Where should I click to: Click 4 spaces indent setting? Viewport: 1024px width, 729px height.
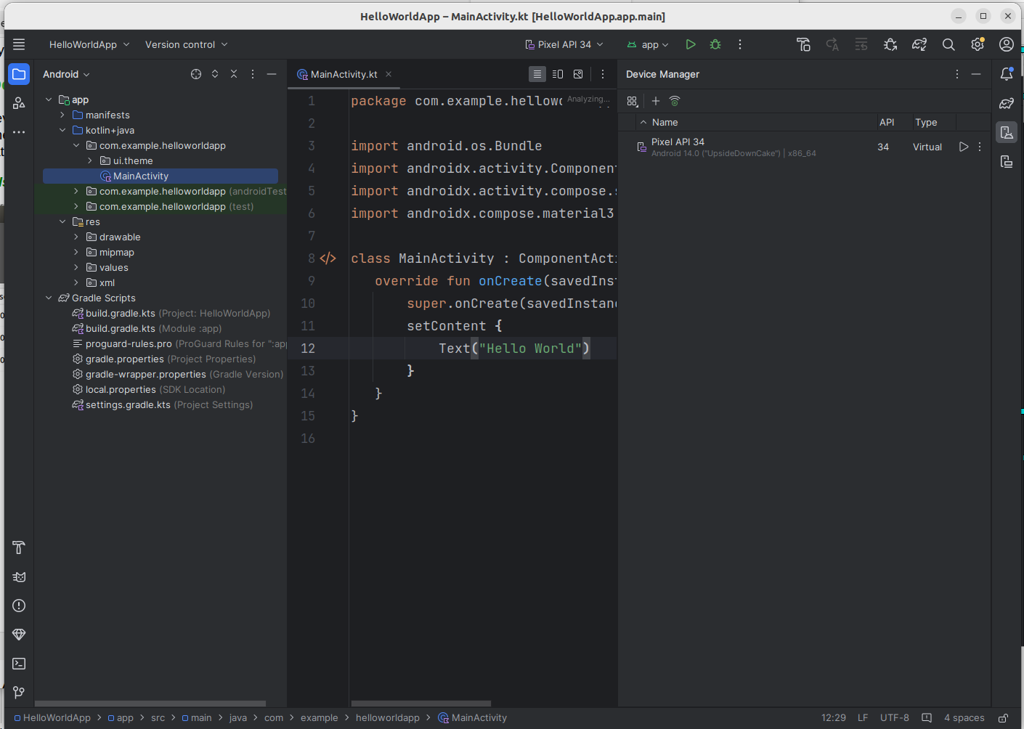[x=964, y=718]
